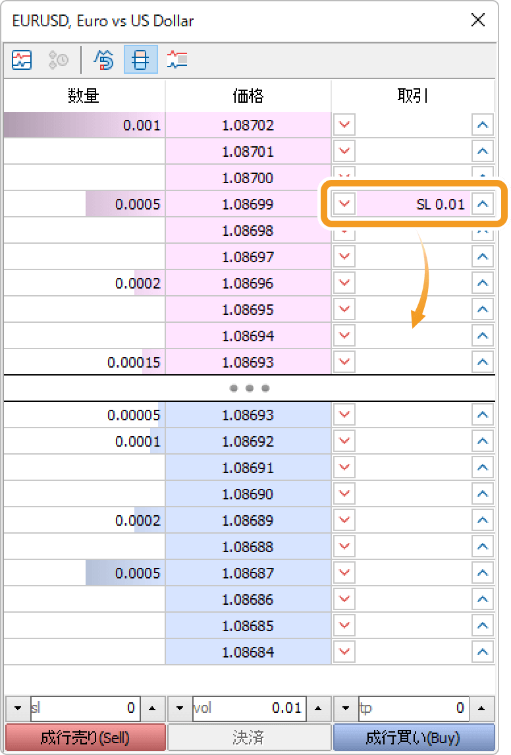Click the price cell 1.08684

(x=248, y=652)
